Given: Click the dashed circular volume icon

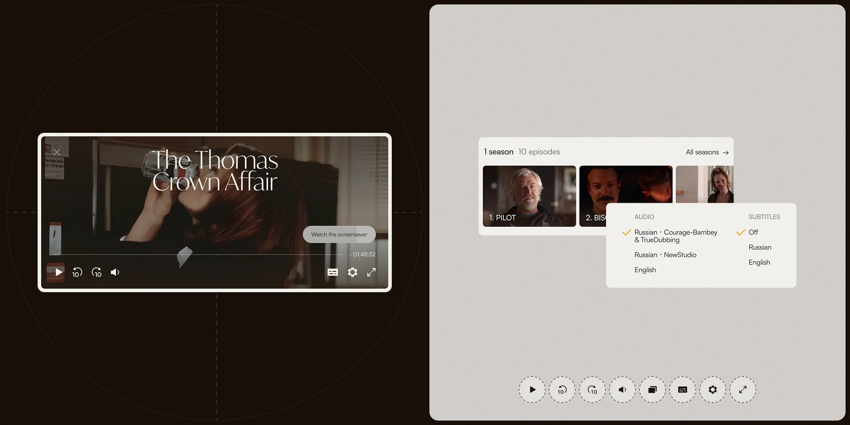Looking at the screenshot, I should point(622,390).
